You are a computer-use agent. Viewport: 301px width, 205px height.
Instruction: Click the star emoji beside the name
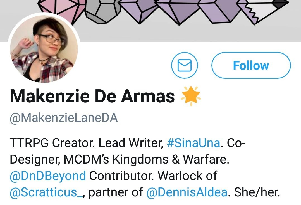[191, 96]
